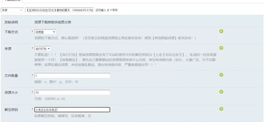Click the 资源大小 label
The image size is (266, 122).
pyautogui.click(x=11, y=93)
